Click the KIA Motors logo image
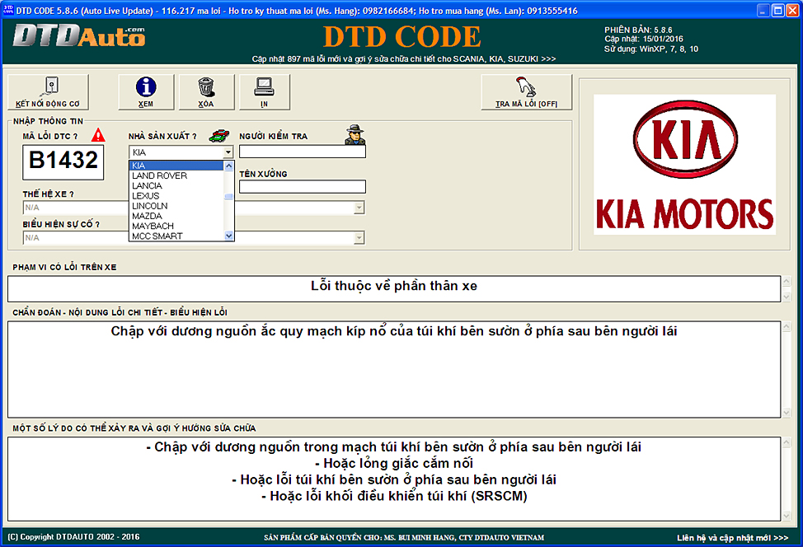This screenshot has width=803, height=547. pyautogui.click(x=684, y=165)
